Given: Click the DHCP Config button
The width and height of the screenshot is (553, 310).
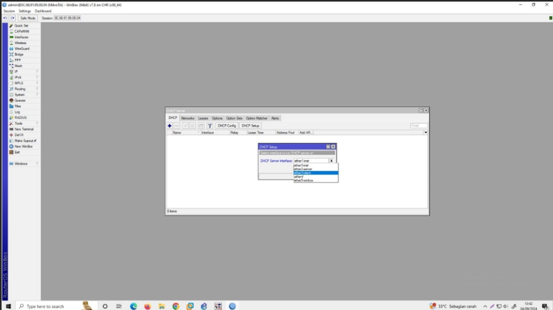Looking at the screenshot, I should (x=227, y=125).
